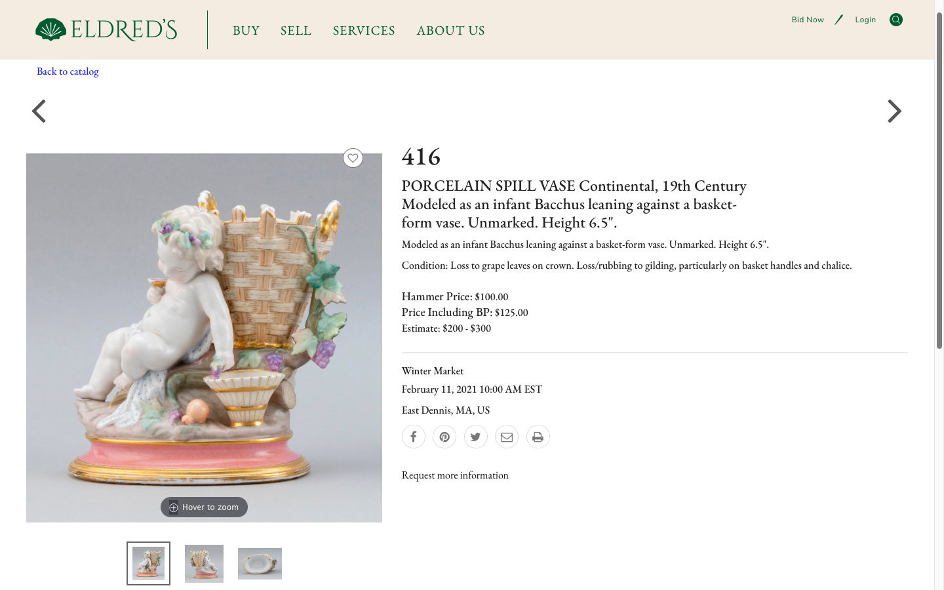Select the second vase thumbnail
Screen dimensions: 944x590
pos(204,564)
